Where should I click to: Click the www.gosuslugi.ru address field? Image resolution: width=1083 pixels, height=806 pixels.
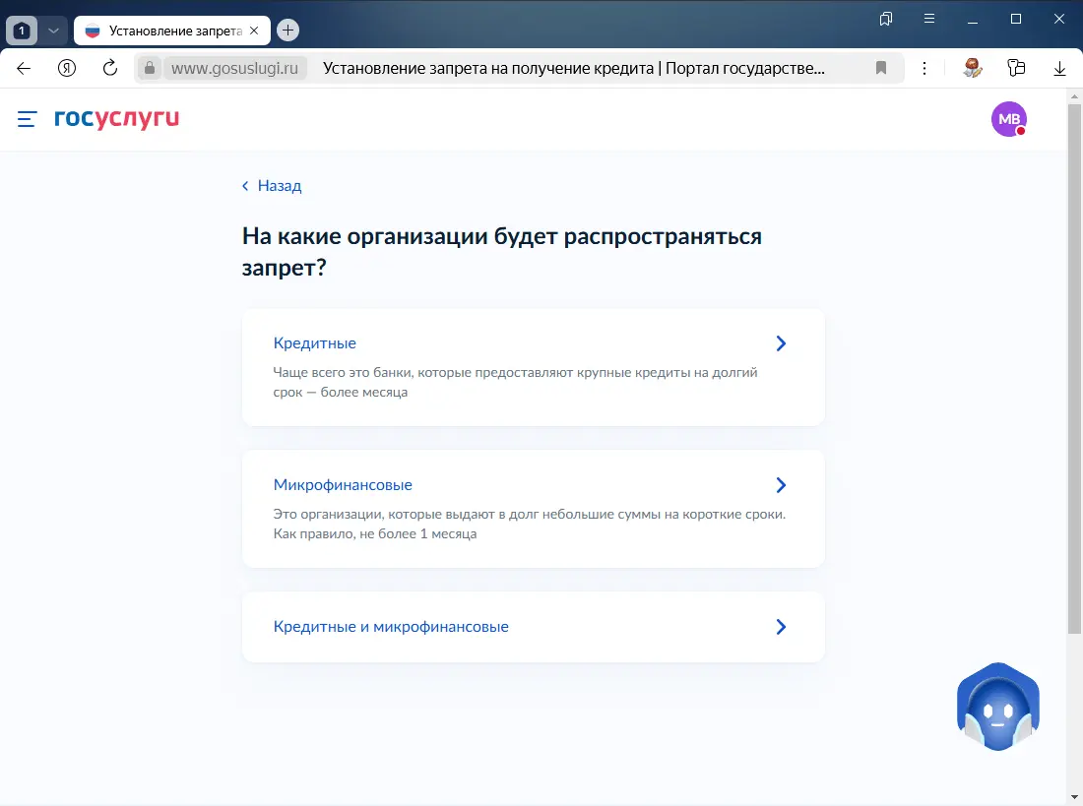[x=235, y=68]
